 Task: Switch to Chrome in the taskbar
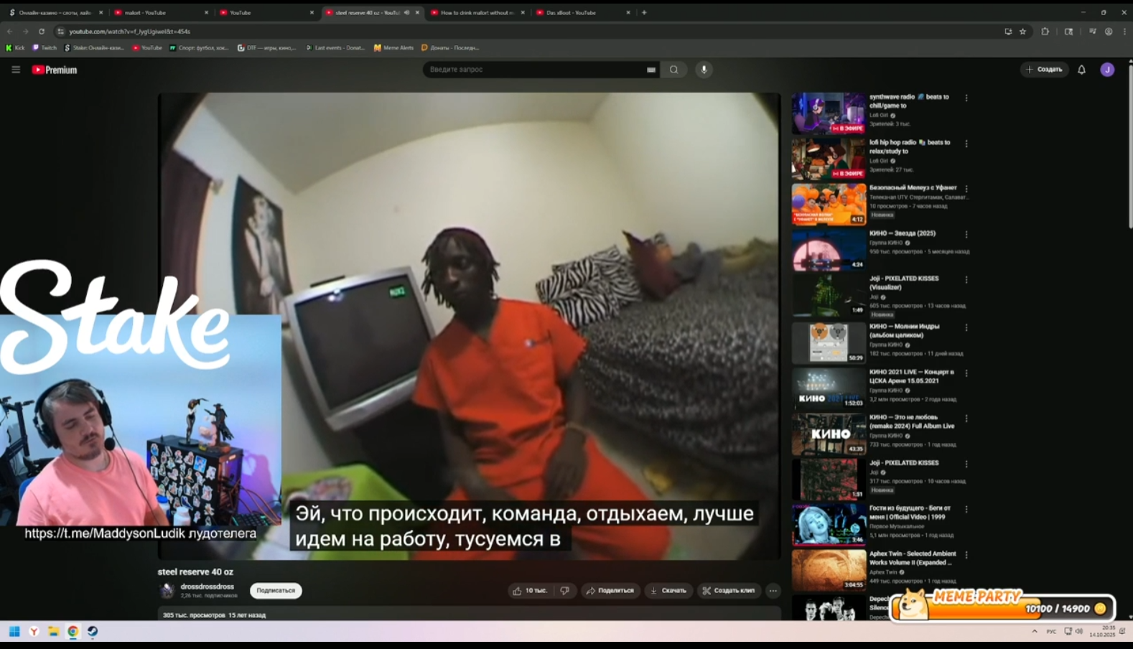(x=73, y=632)
